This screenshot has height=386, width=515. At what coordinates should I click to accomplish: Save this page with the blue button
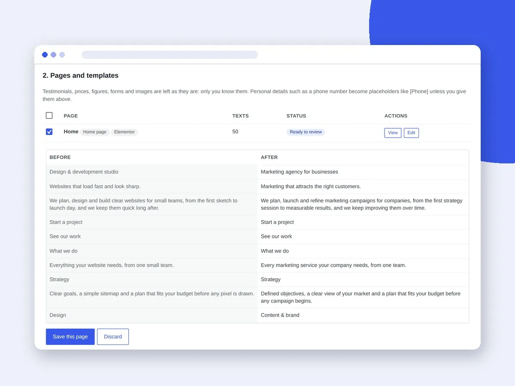click(70, 337)
